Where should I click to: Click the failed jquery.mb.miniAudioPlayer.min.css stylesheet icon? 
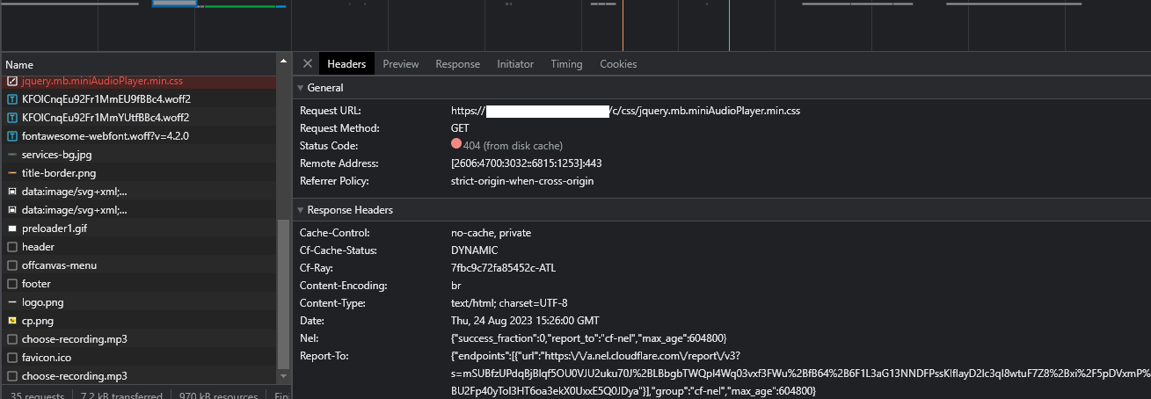12,81
